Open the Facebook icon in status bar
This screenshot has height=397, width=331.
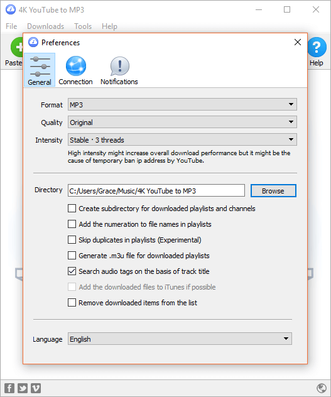pos(9,388)
